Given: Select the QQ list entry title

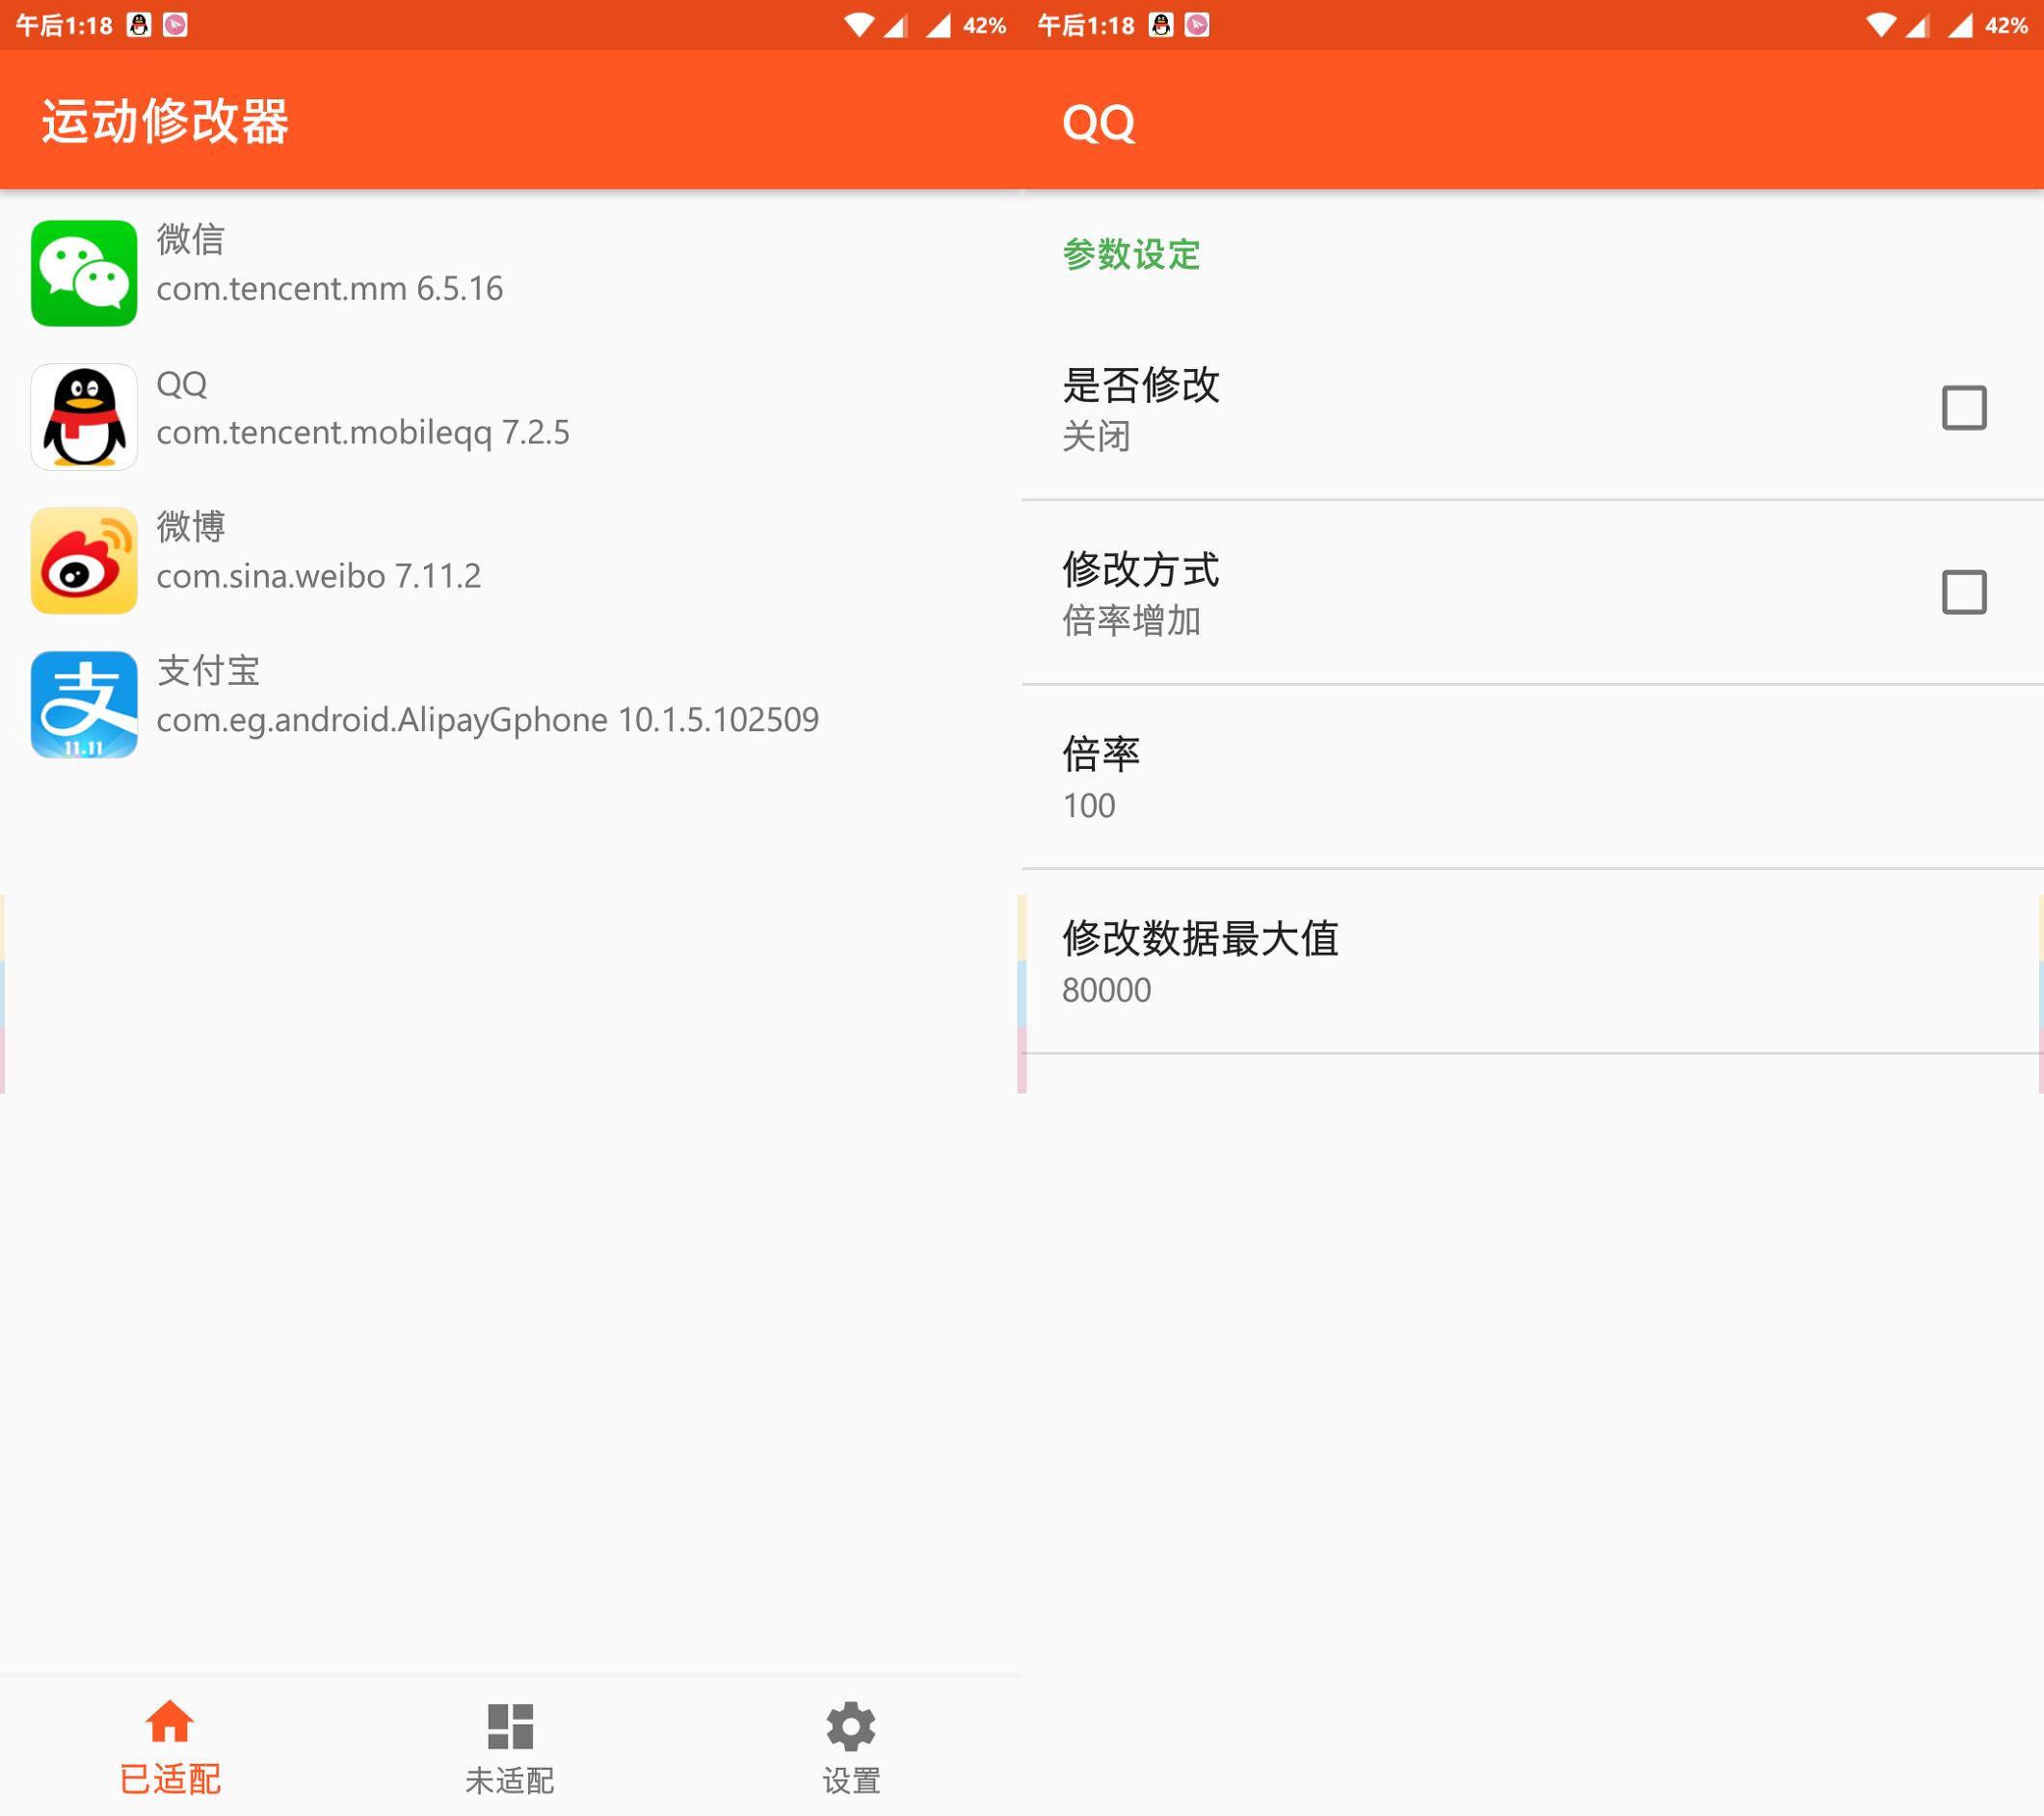Looking at the screenshot, I should [182, 383].
